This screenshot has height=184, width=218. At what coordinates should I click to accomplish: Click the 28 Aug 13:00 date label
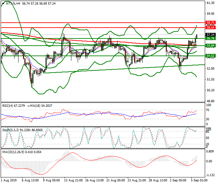[x=158, y=180]
